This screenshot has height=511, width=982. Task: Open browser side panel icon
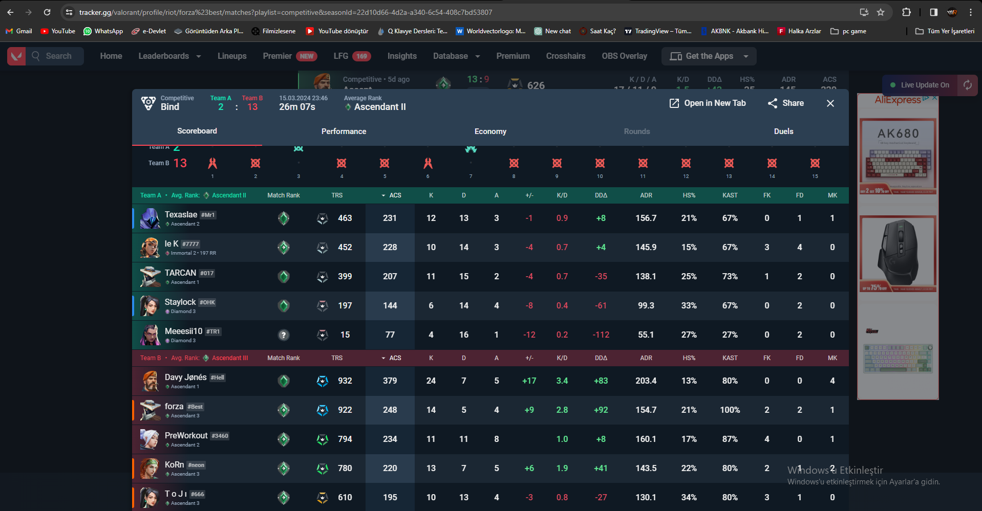(x=934, y=12)
